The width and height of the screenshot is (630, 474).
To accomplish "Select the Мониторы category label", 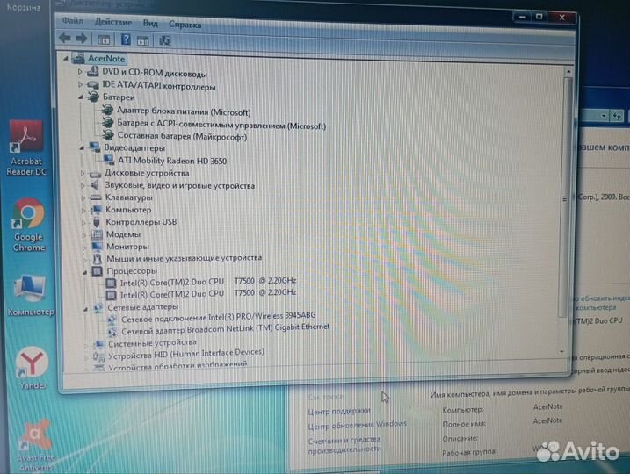I will pyautogui.click(x=127, y=247).
